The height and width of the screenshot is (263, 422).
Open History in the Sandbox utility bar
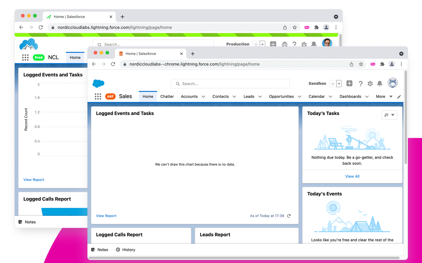126,250
